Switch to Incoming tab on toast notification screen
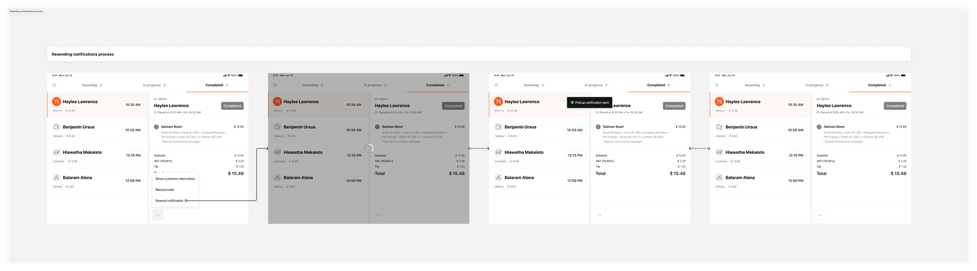This screenshot has height=271, width=977. click(533, 85)
